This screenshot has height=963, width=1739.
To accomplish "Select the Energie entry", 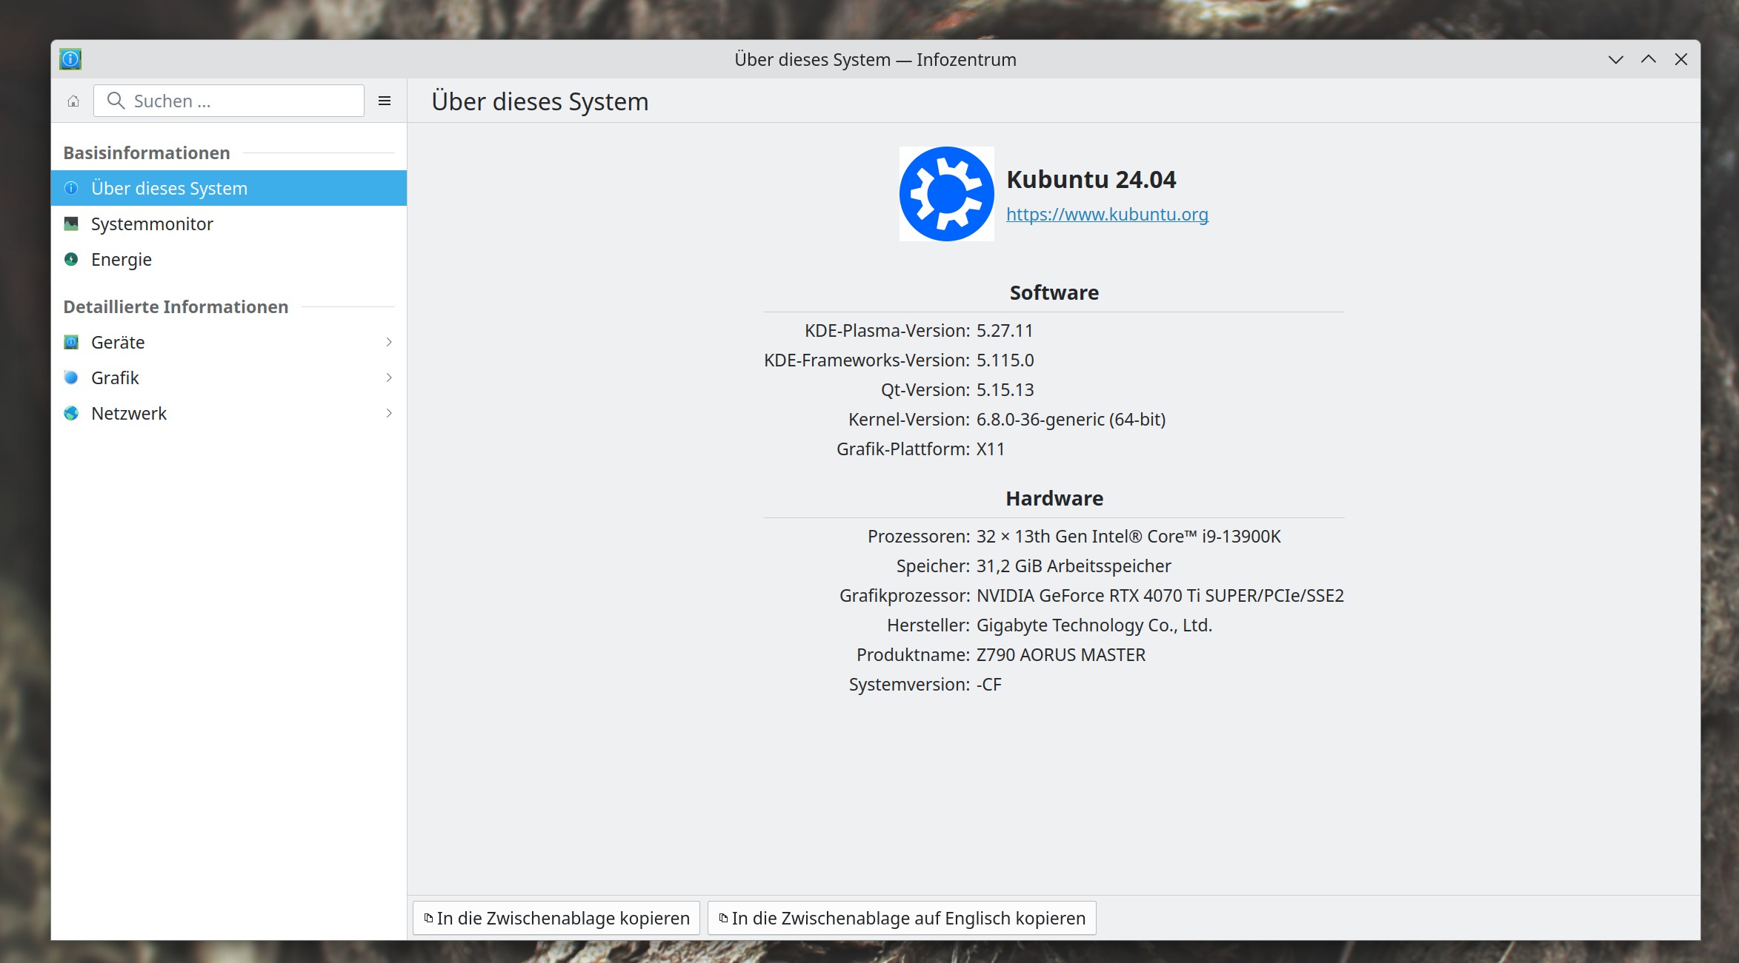I will [122, 260].
